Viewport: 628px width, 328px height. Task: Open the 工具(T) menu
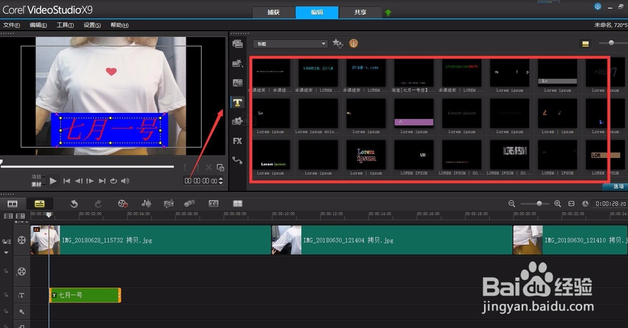click(x=65, y=25)
